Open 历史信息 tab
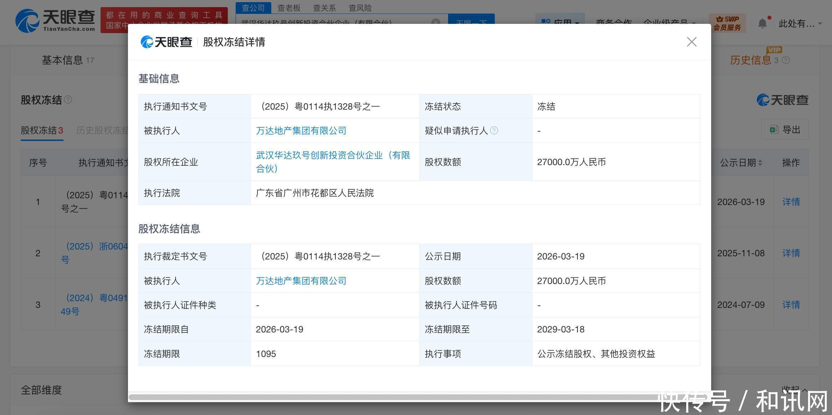The image size is (832, 415). (750, 60)
